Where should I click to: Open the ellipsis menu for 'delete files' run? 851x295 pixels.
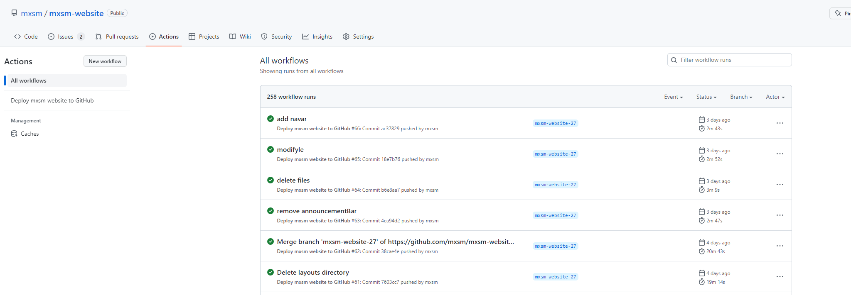[x=780, y=185]
